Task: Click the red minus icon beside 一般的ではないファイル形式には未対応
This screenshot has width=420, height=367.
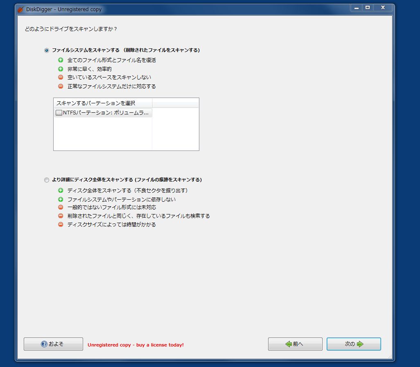Action: click(61, 207)
